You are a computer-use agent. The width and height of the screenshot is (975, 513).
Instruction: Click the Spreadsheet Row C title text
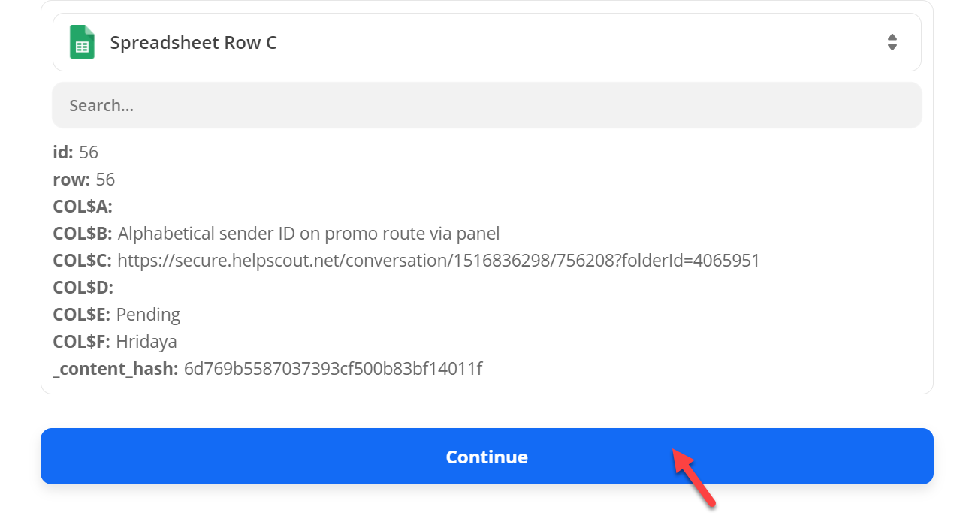pyautogui.click(x=194, y=43)
